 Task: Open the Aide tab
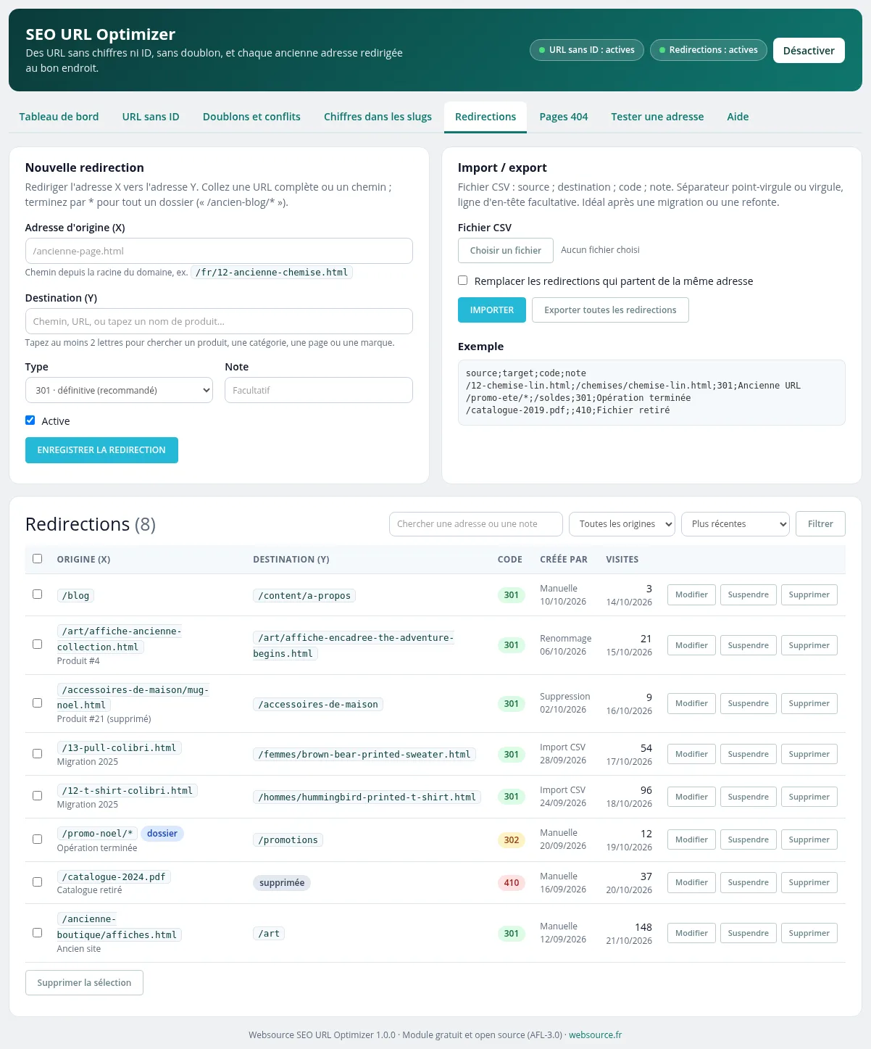click(738, 117)
